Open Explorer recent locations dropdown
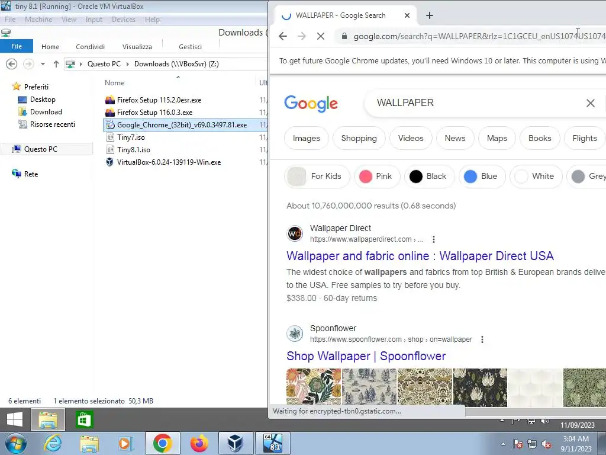The height and width of the screenshot is (455, 606). (x=43, y=64)
